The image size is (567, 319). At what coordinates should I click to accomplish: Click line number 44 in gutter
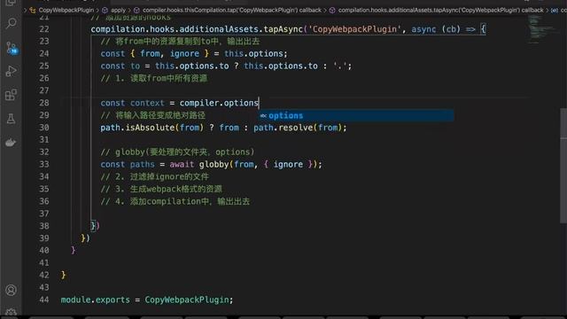44,300
